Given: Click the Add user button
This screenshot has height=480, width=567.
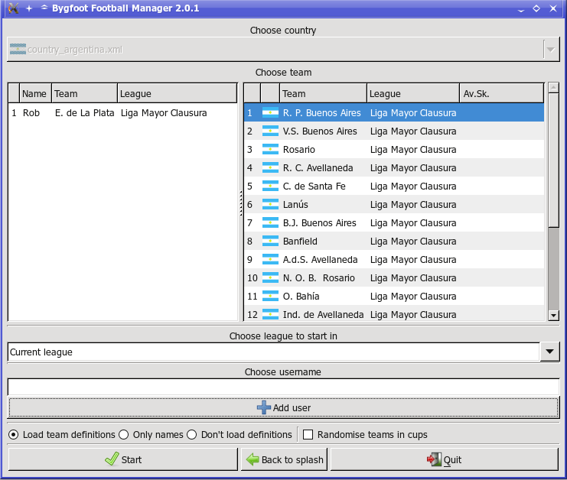Looking at the screenshot, I should [x=283, y=407].
